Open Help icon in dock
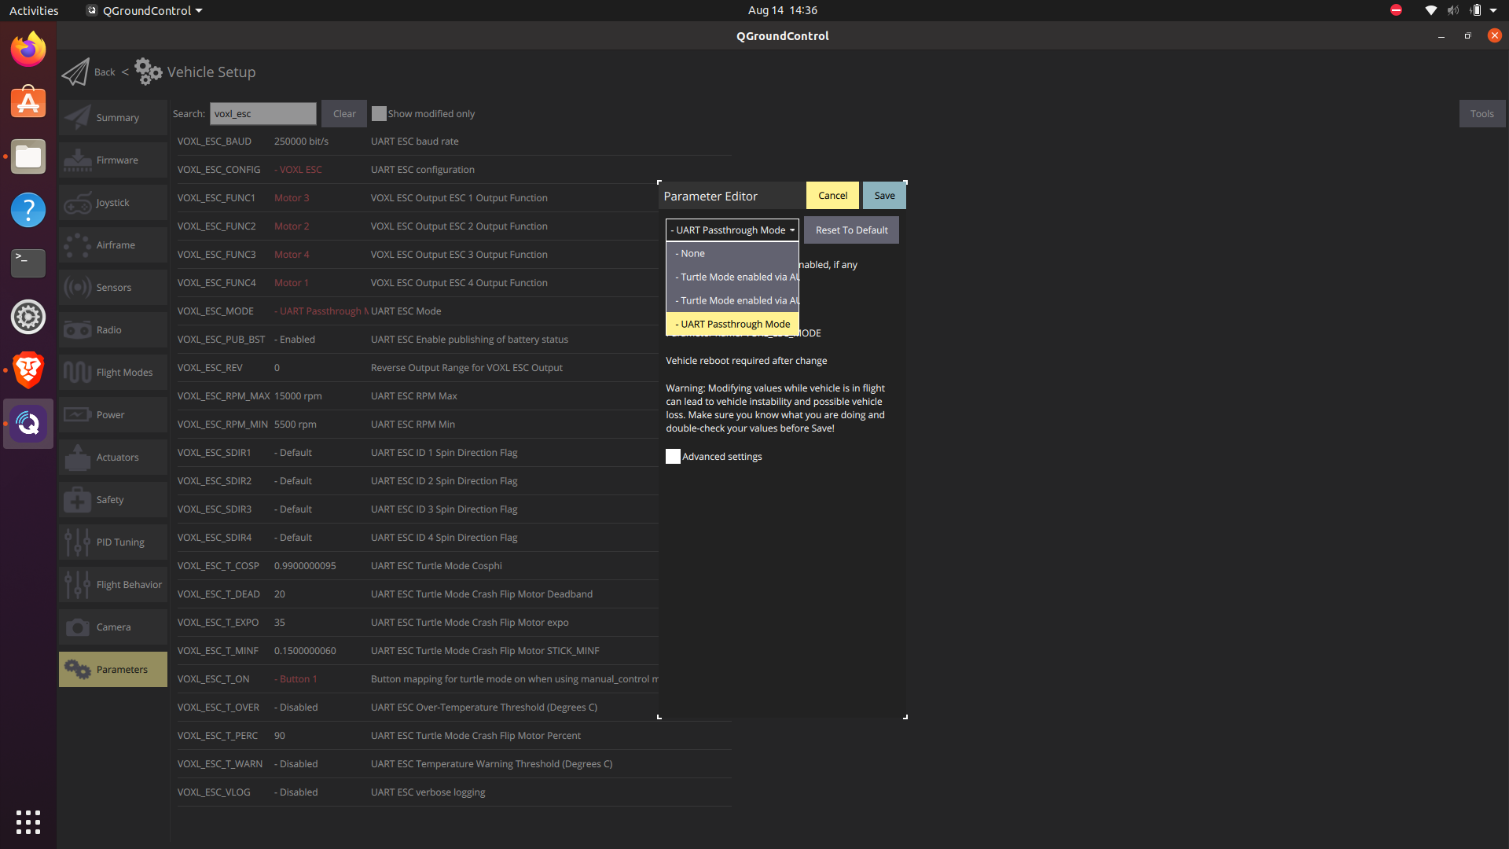This screenshot has width=1509, height=849. pos(28,210)
